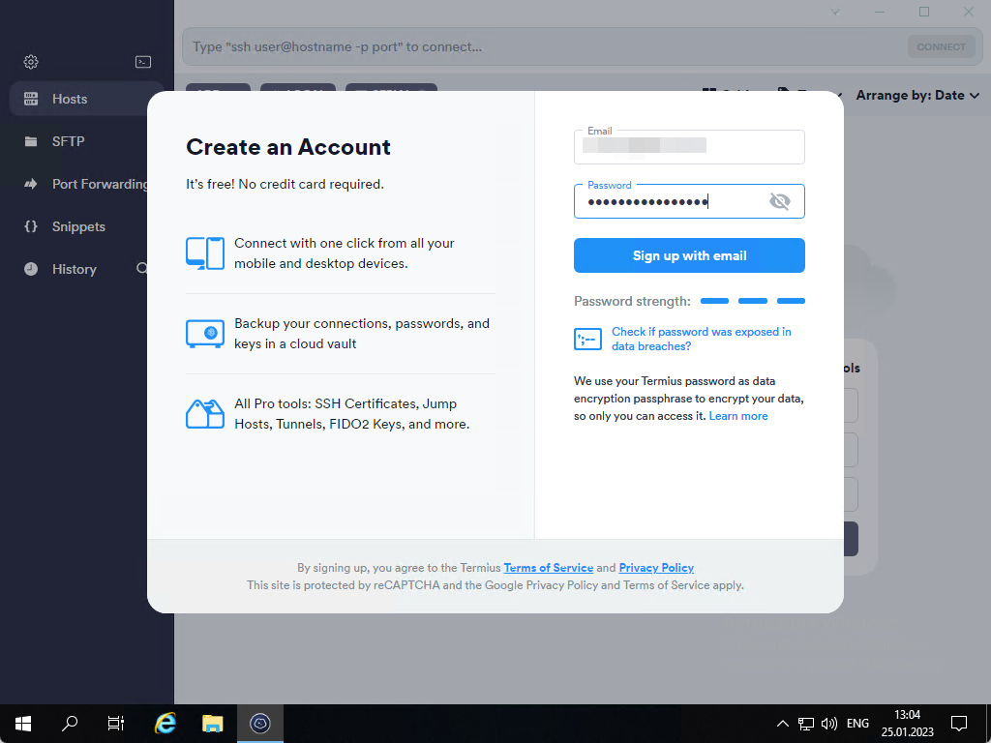Expand the Arrange by Date dropdown
The height and width of the screenshot is (743, 991).
point(917,95)
